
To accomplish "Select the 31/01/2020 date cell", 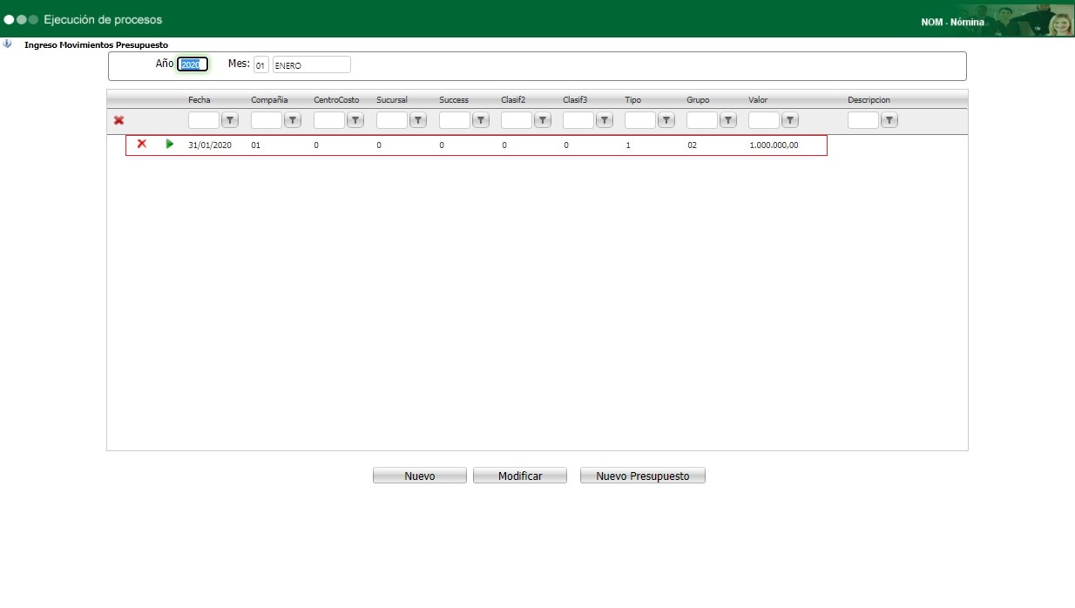I will (x=210, y=145).
